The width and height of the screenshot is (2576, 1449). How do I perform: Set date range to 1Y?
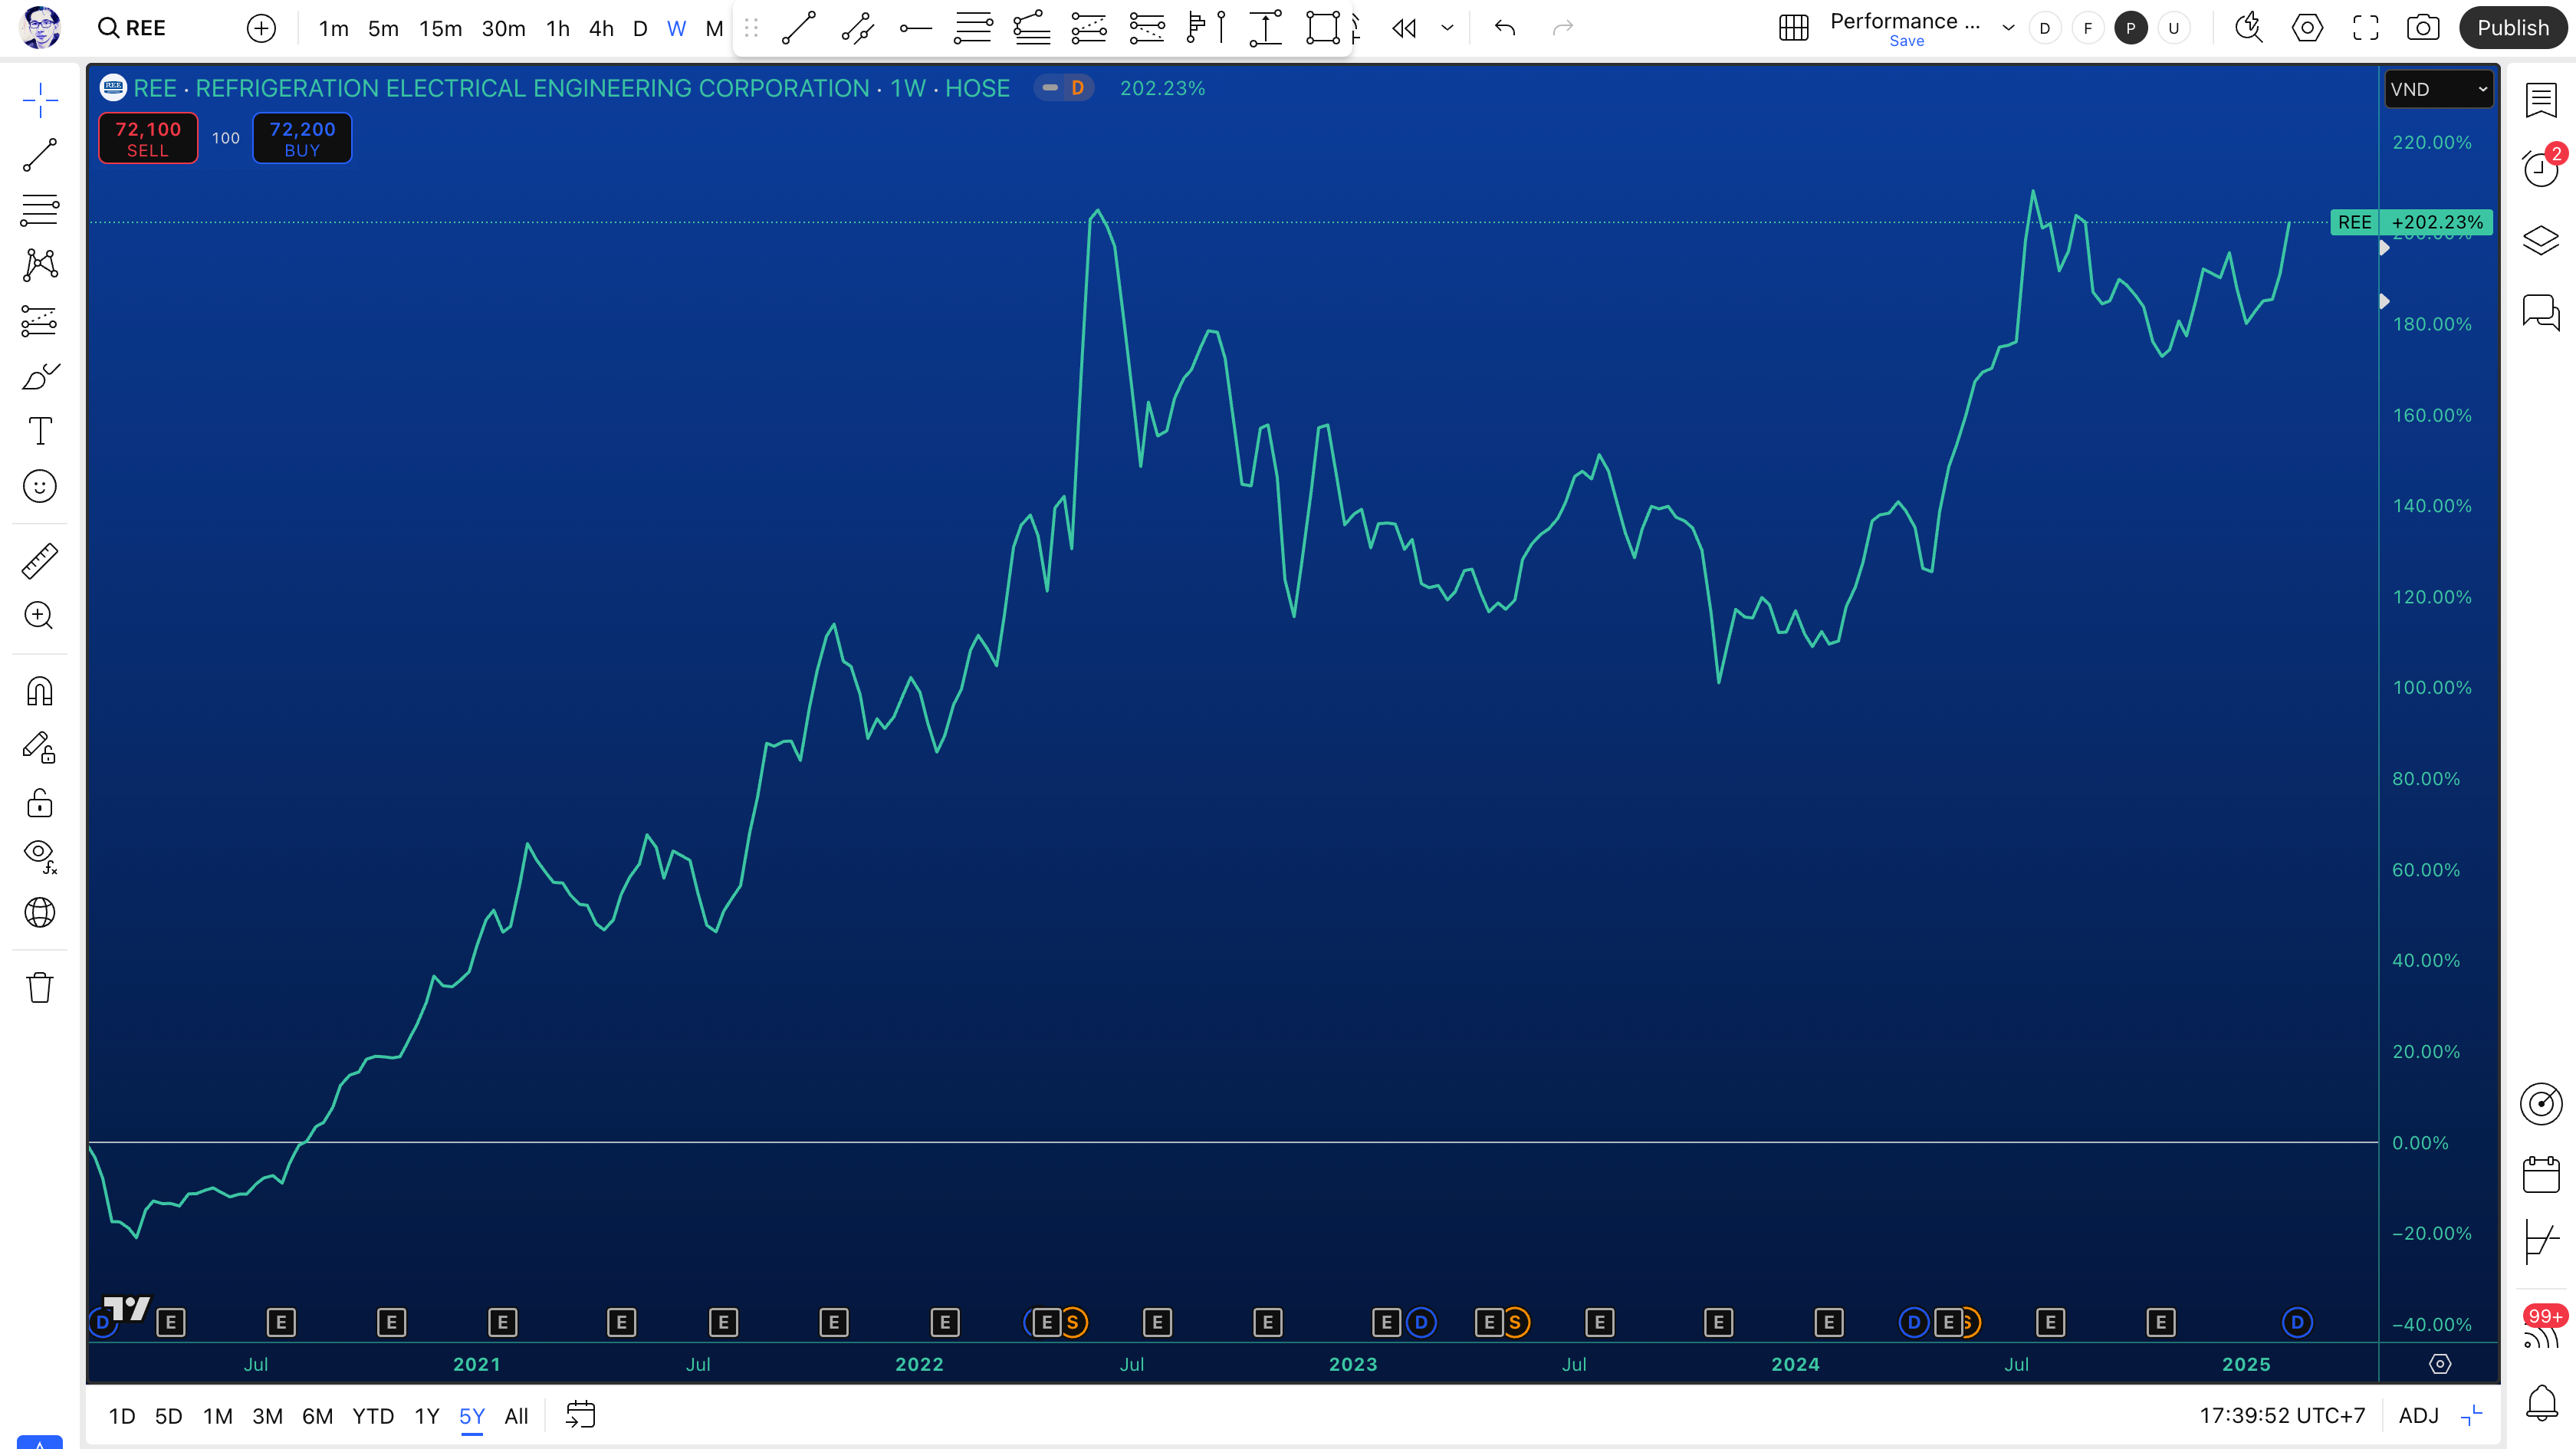pos(427,1416)
